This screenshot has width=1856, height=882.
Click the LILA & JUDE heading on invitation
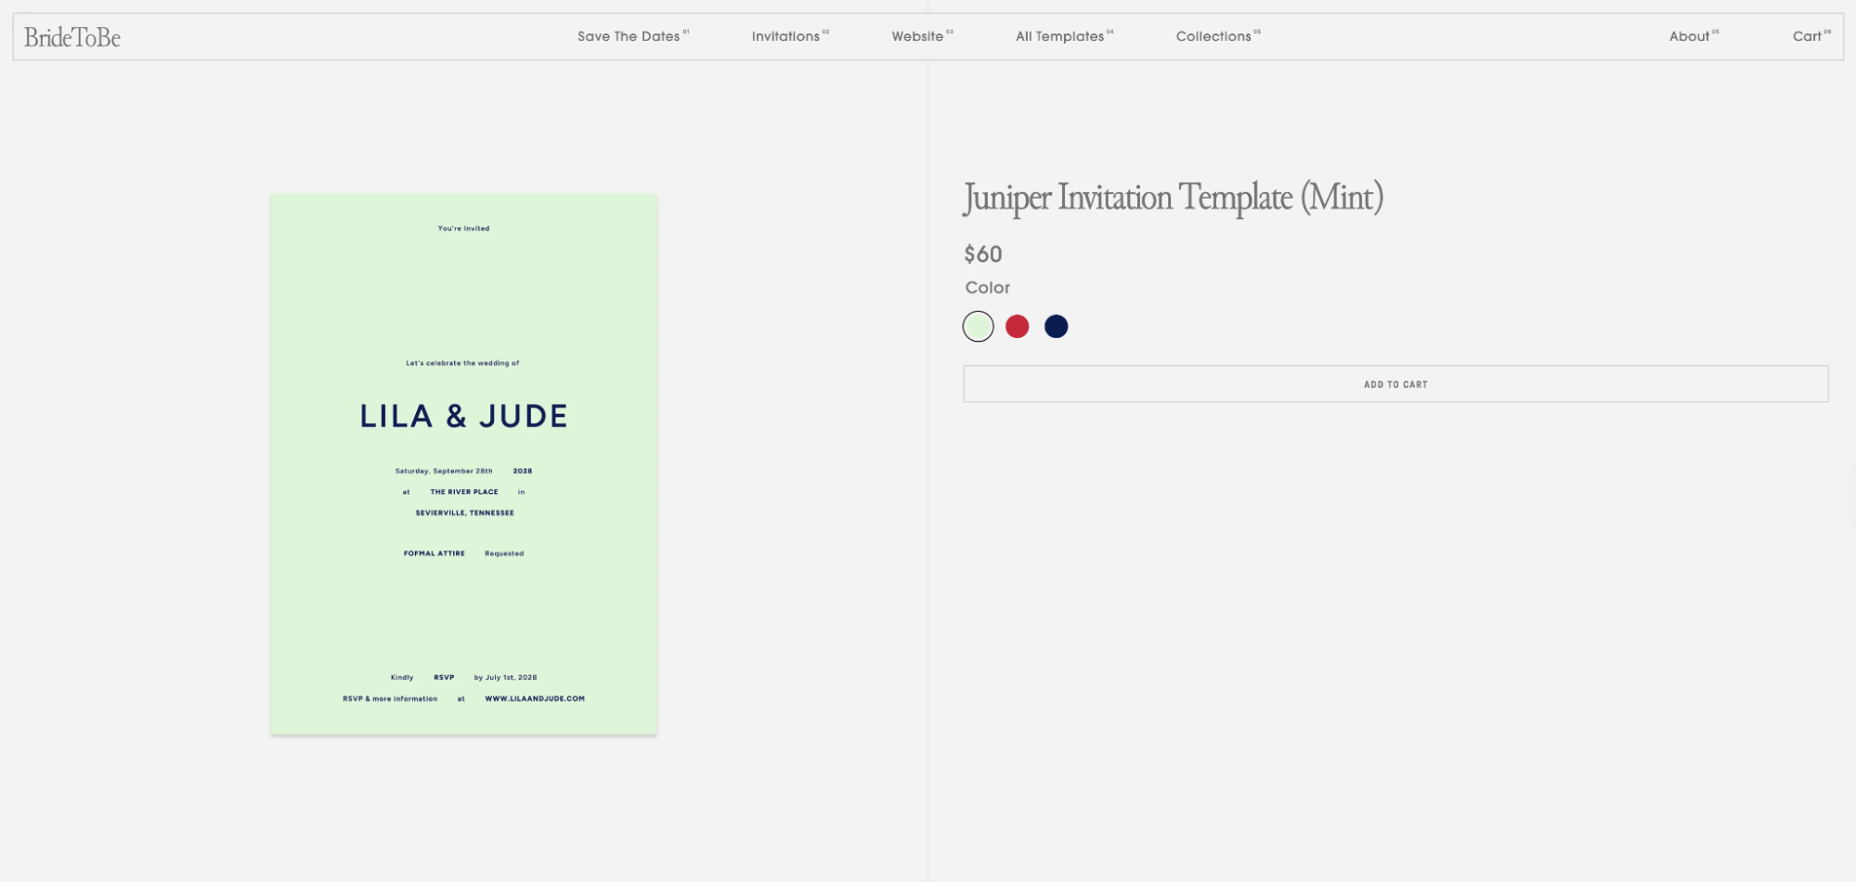point(463,416)
